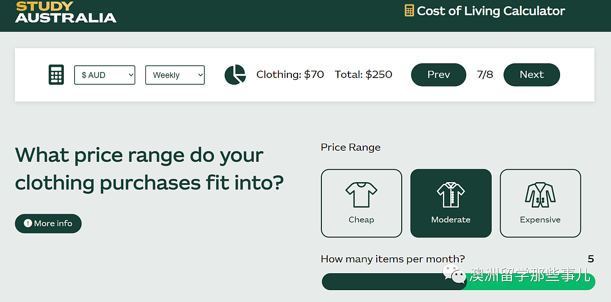Click the Clothing: $70 amount text

coord(290,75)
